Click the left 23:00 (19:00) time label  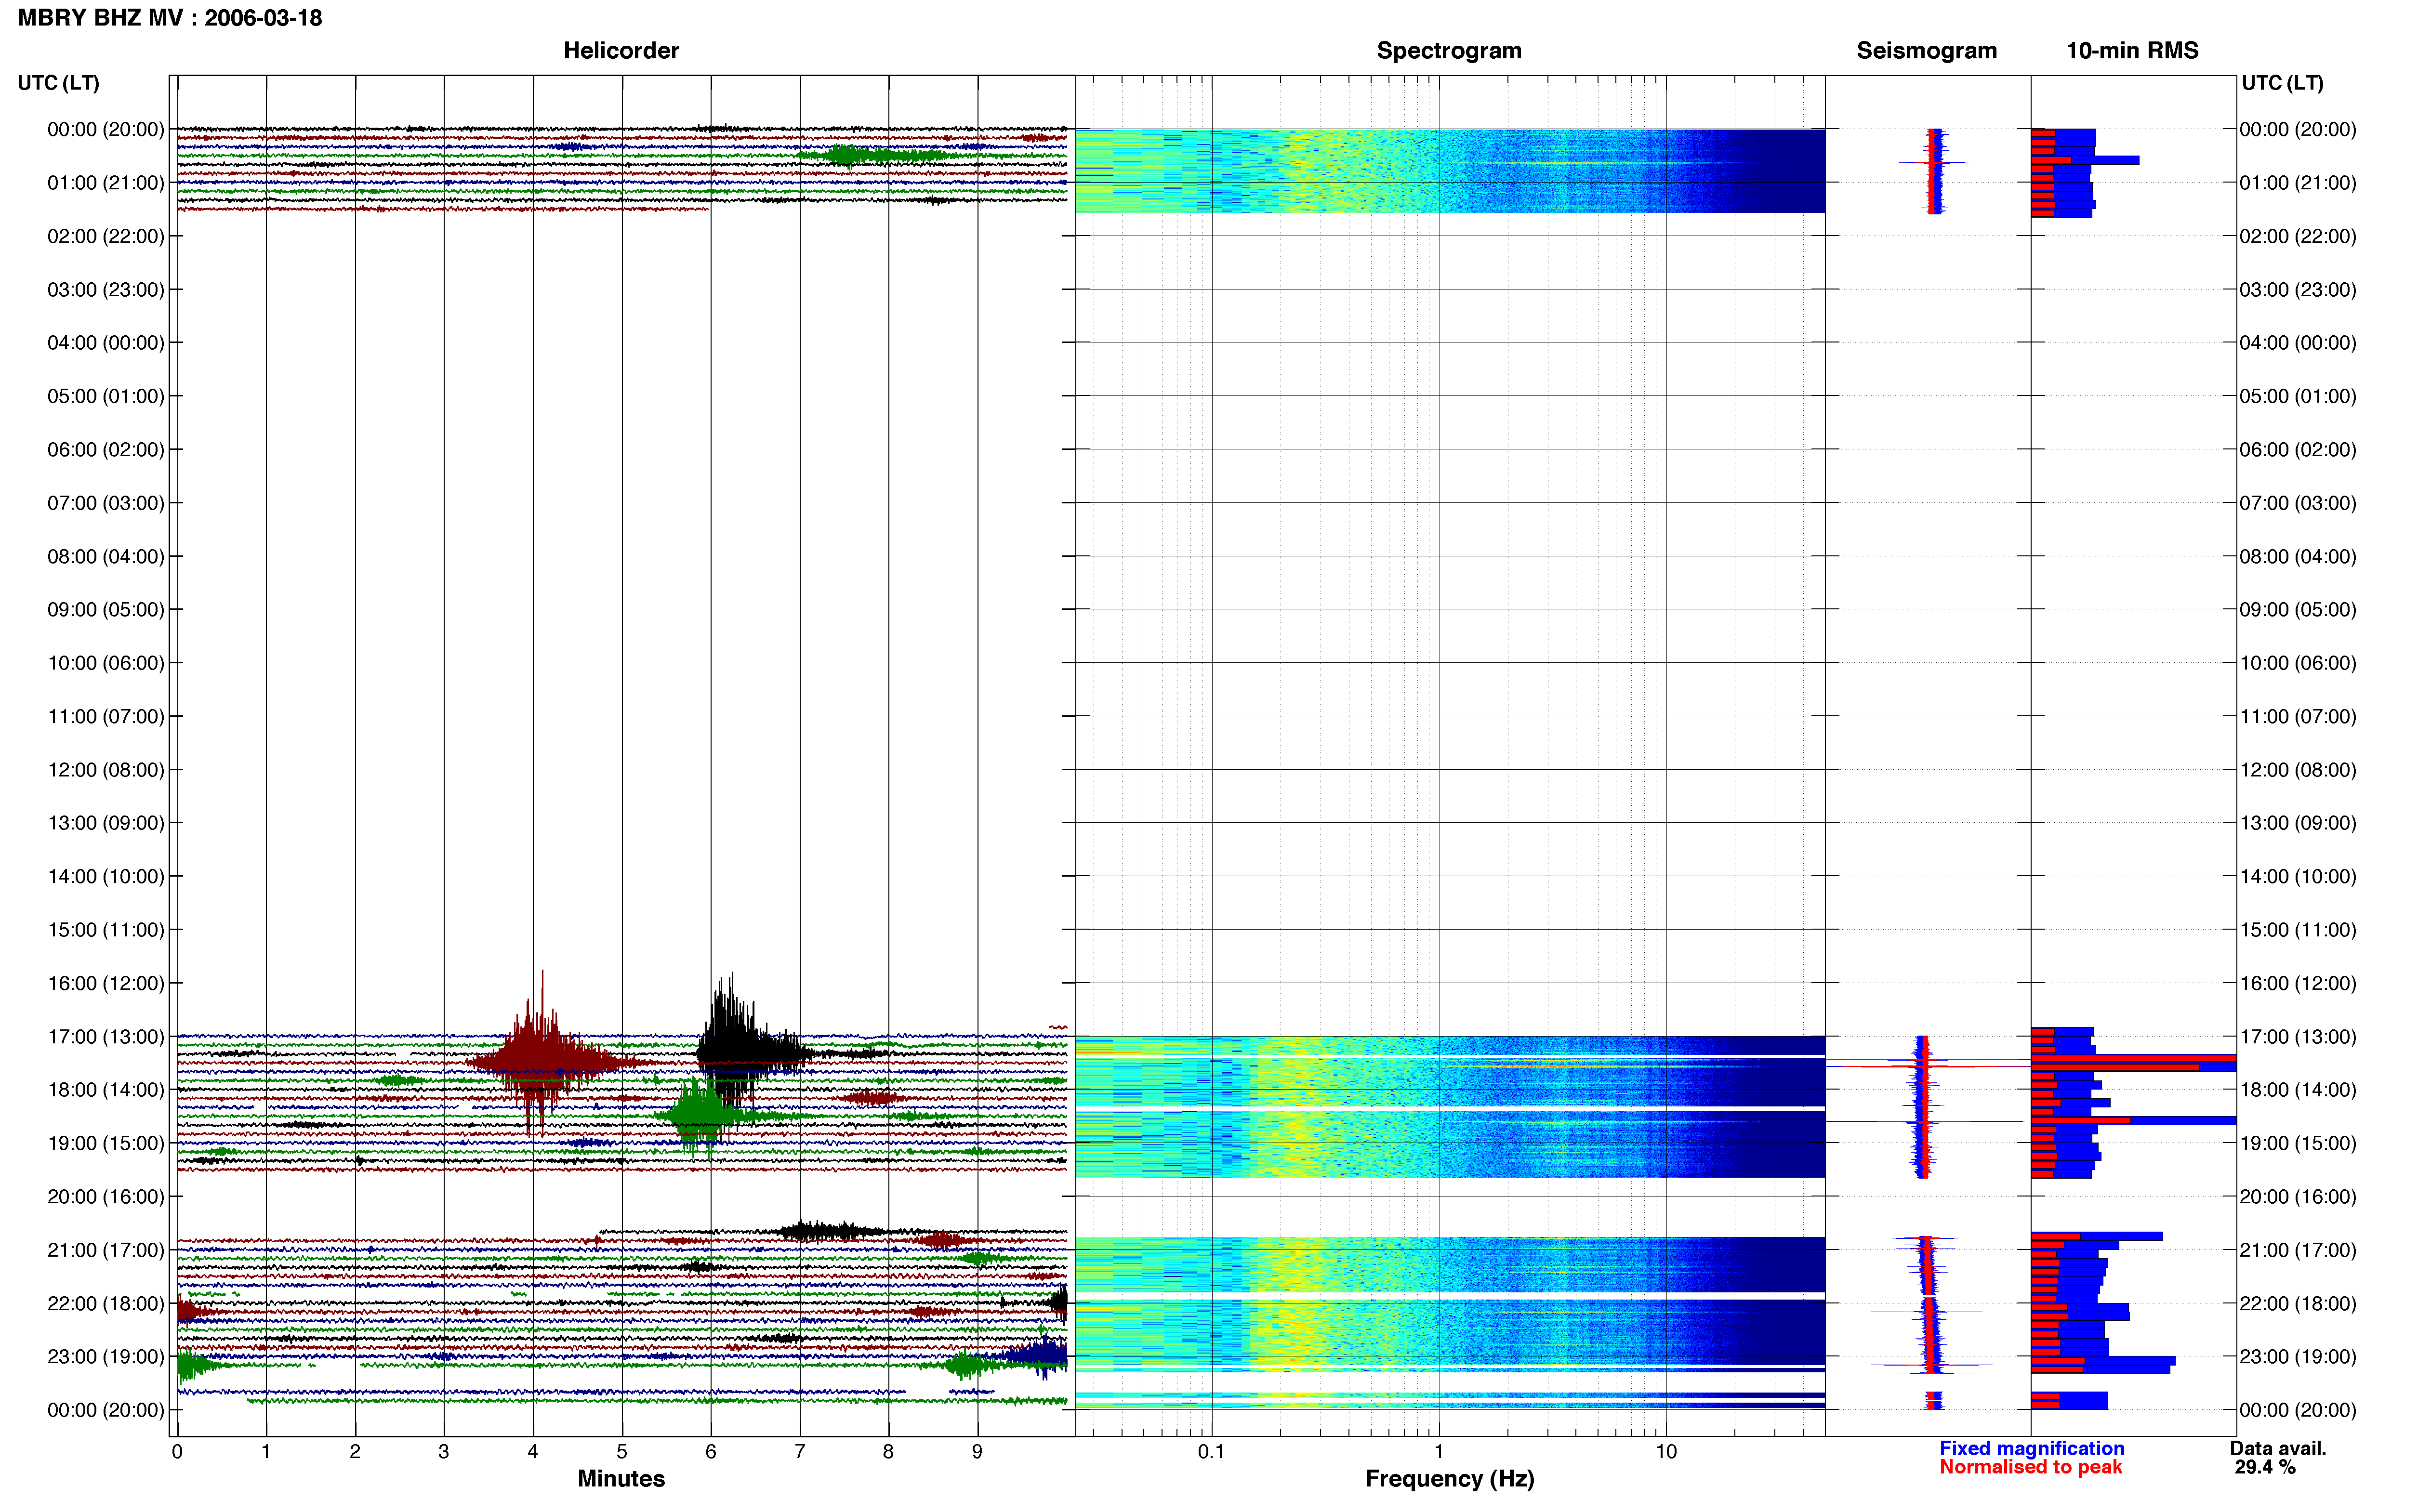coord(105,1357)
